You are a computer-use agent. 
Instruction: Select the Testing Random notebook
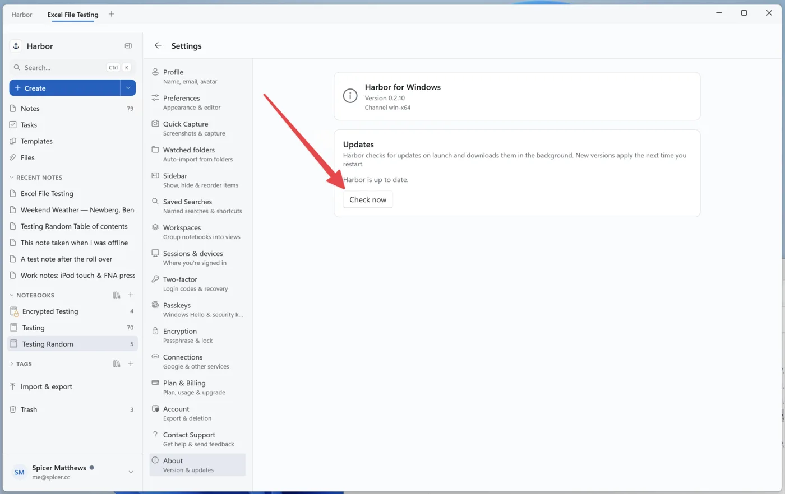point(72,344)
